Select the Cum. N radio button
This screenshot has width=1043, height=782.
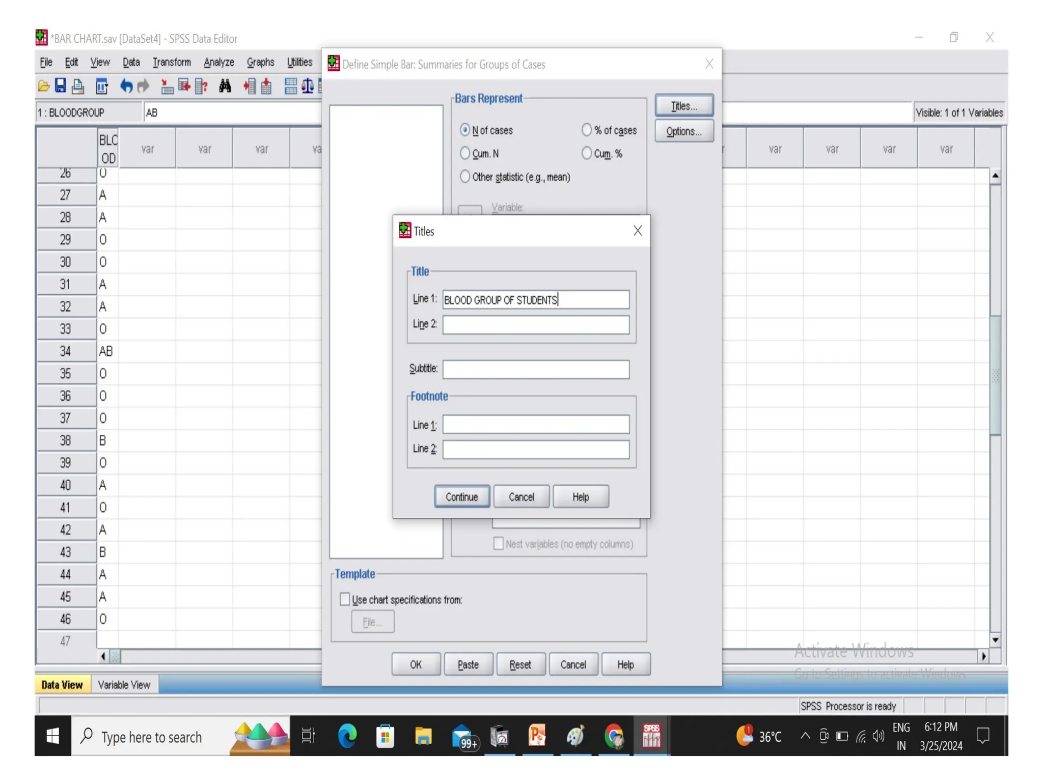(465, 153)
